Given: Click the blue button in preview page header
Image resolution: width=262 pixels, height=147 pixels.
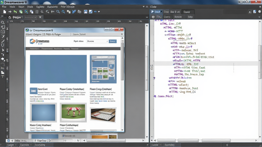Looking at the screenshot, I should point(113,41).
